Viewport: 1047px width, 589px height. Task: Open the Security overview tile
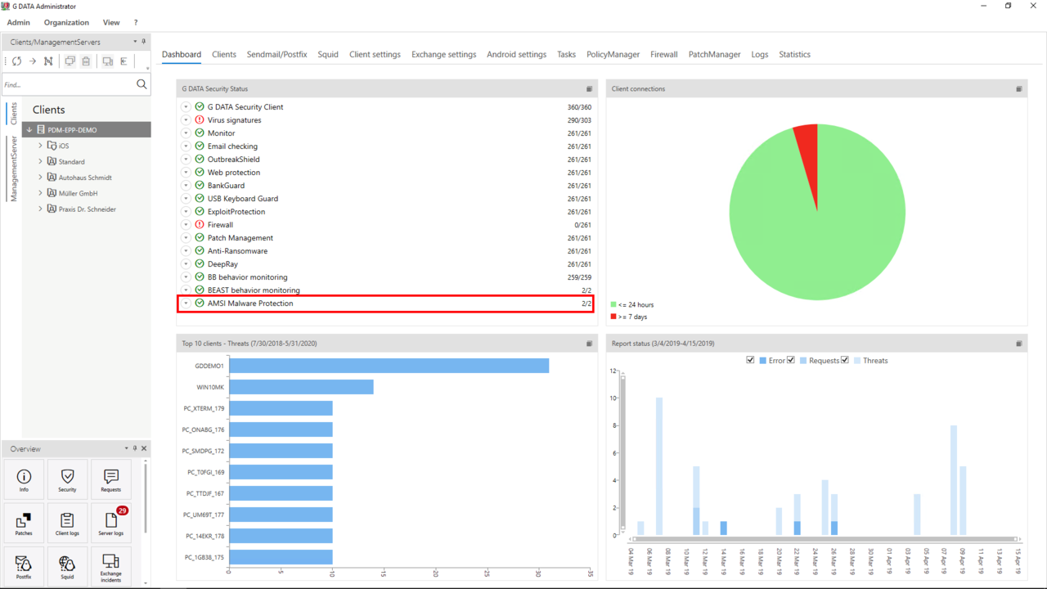click(67, 481)
